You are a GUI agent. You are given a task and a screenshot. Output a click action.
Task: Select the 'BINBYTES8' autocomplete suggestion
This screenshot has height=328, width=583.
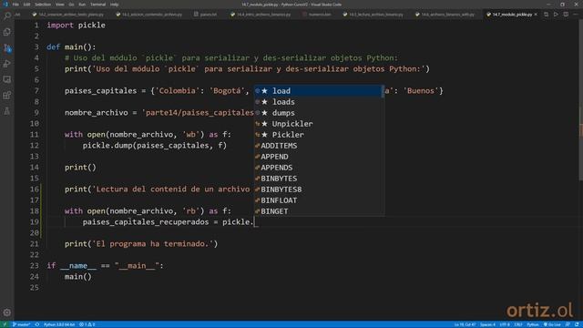point(319,190)
